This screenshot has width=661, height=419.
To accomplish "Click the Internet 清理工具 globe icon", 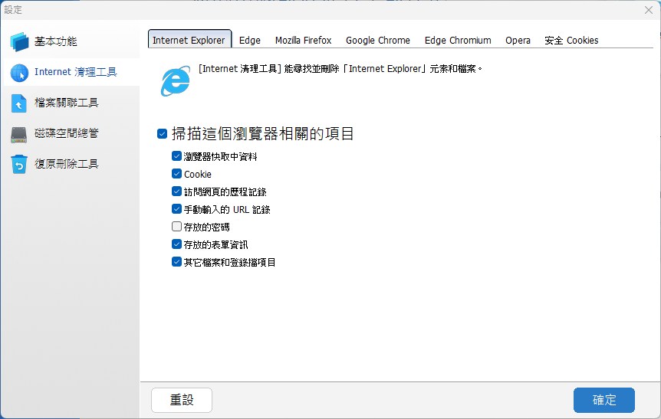I will (x=19, y=73).
